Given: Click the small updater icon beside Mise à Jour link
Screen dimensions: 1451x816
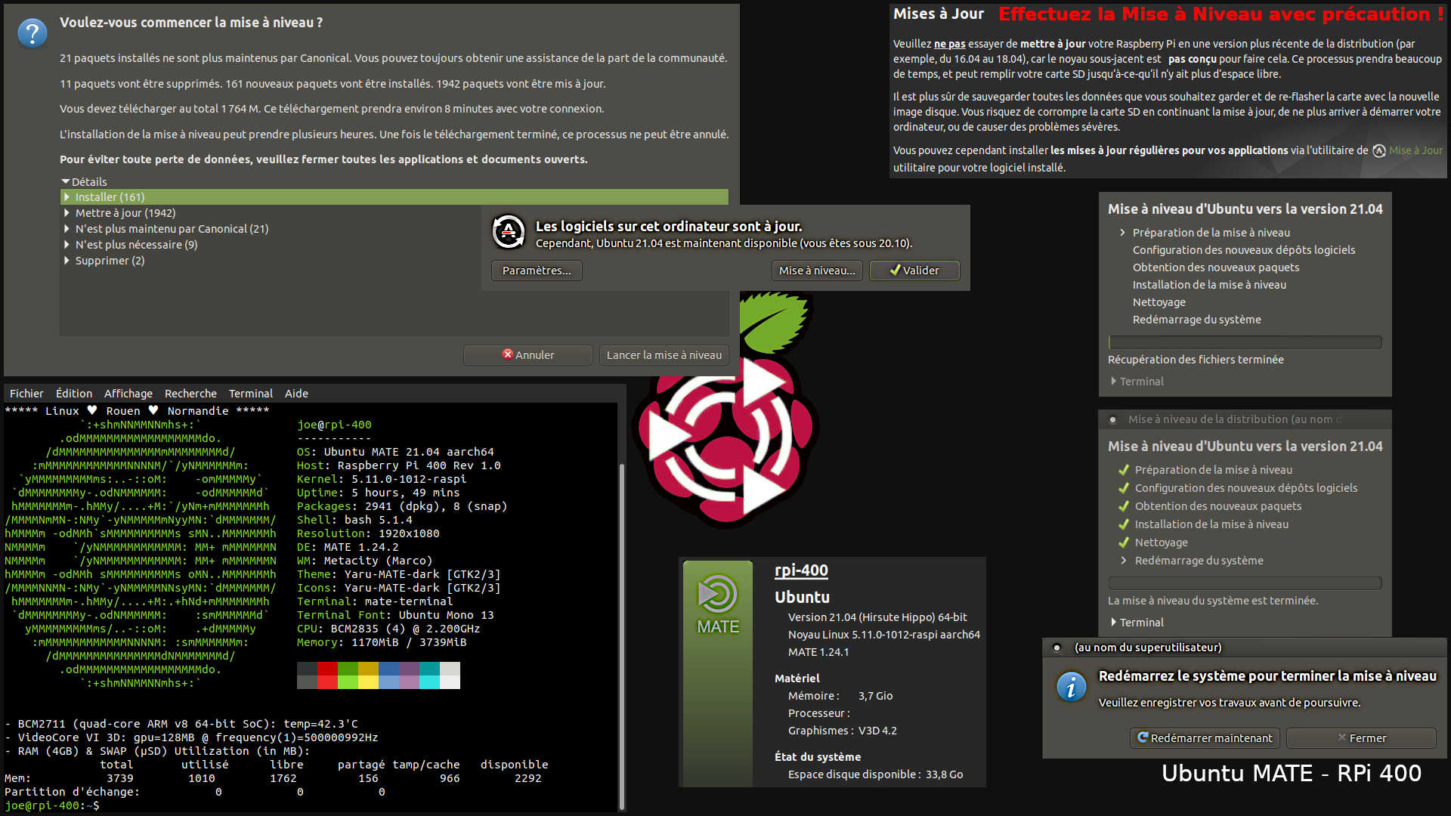Looking at the screenshot, I should pos(1378,151).
